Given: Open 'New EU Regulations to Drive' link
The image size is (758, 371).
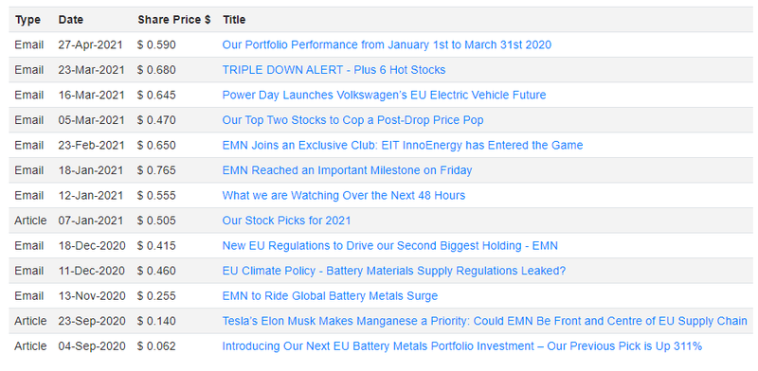Looking at the screenshot, I should [x=389, y=246].
